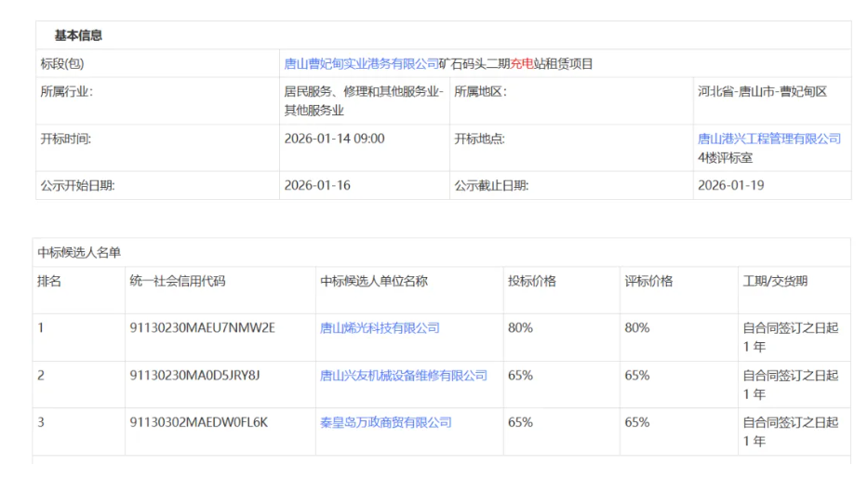
Task: Click the 工期/交货期 column header
Action: [x=774, y=281]
